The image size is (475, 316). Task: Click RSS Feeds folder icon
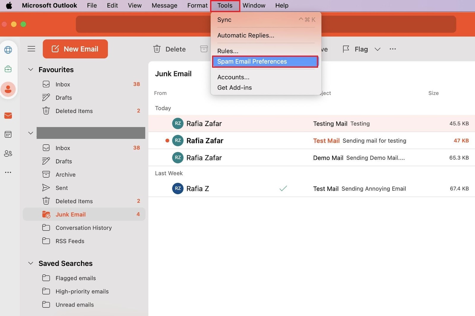click(46, 241)
